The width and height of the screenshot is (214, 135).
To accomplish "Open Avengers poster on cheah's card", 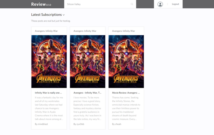I will pos(126,61).
